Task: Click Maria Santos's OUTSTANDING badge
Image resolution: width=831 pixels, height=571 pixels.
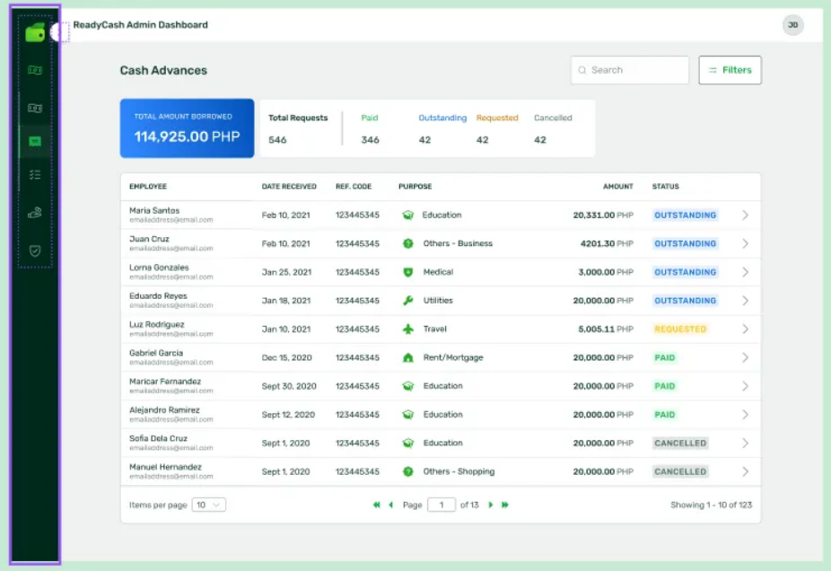Action: (x=685, y=215)
